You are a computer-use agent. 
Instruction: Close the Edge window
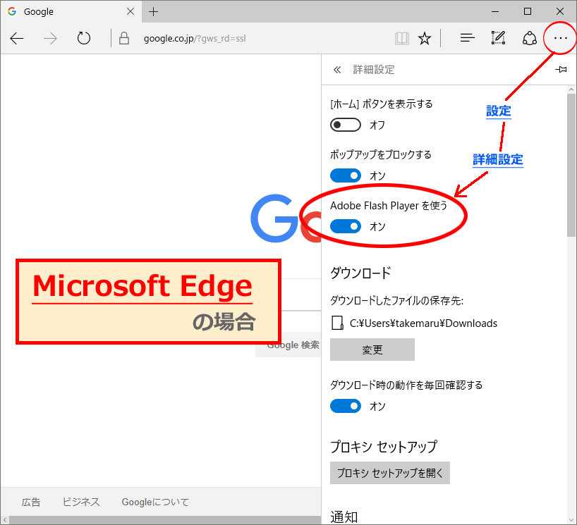click(559, 12)
